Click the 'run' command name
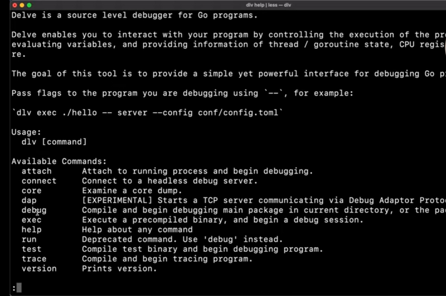Screen dimensions: 446x296 [29, 240]
